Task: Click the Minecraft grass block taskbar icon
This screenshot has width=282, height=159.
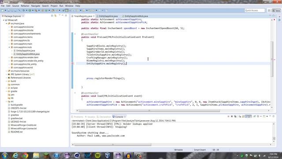Action: click(x=46, y=155)
